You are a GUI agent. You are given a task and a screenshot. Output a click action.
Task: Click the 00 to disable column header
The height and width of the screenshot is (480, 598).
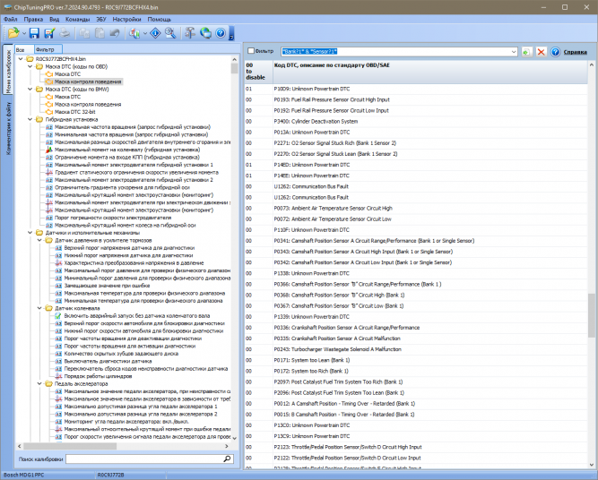pos(258,72)
